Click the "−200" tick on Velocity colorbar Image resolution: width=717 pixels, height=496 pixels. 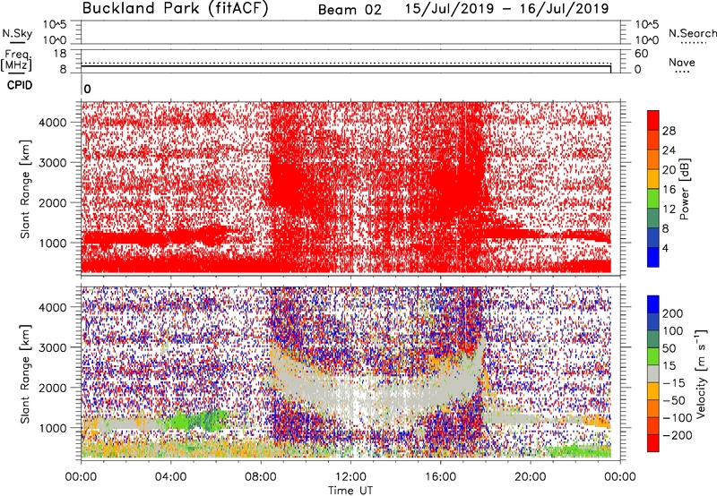click(x=678, y=435)
